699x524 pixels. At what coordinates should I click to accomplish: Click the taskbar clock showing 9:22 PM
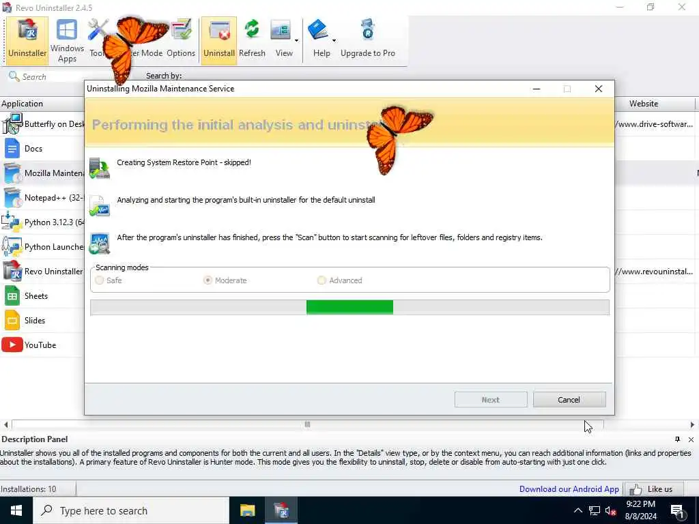click(x=641, y=510)
